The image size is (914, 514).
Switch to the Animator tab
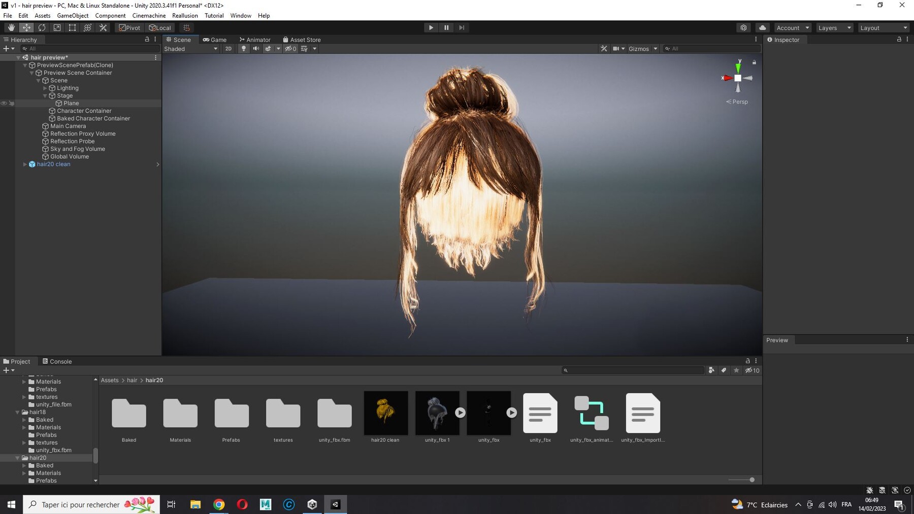(255, 40)
